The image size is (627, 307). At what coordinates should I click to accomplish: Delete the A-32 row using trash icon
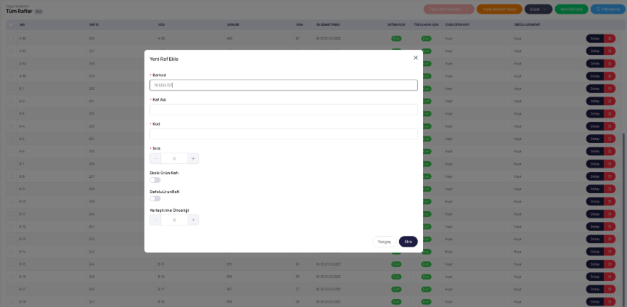click(610, 38)
